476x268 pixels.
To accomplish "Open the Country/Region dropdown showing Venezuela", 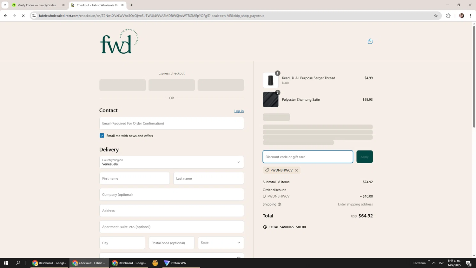I will [x=171, y=162].
